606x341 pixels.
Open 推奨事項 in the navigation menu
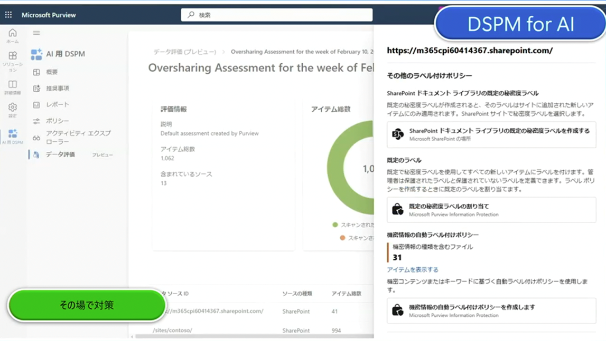58,89
